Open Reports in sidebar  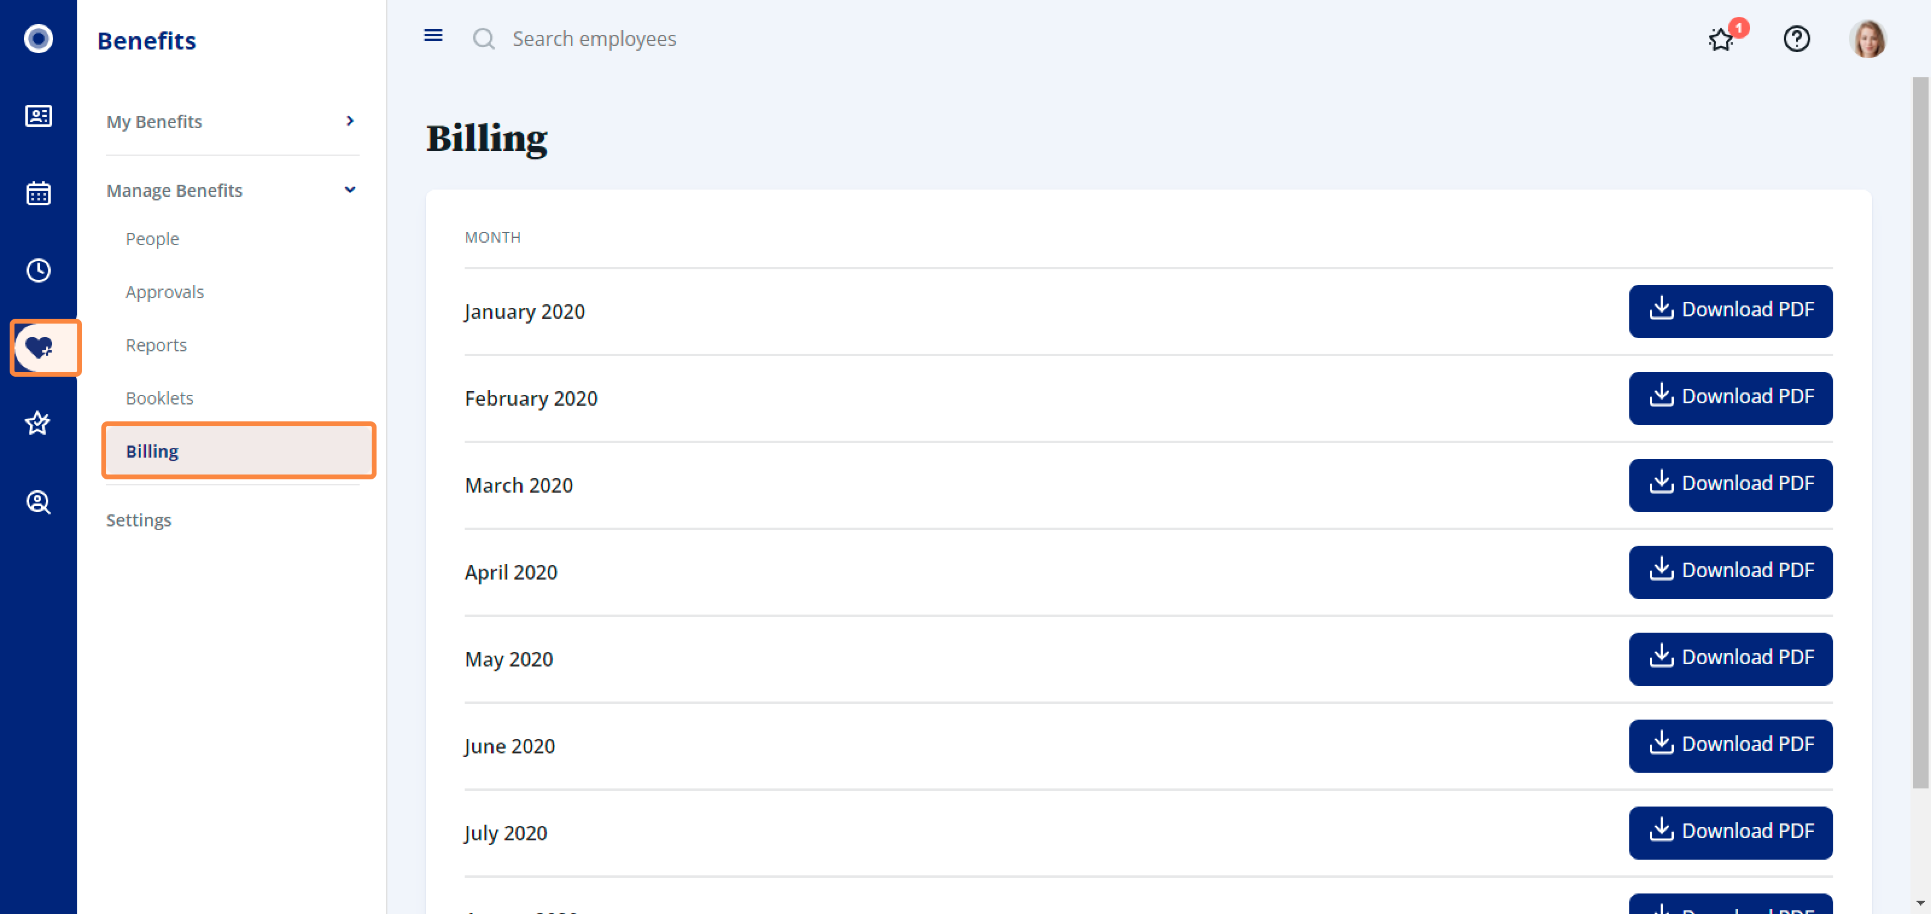coord(156,345)
